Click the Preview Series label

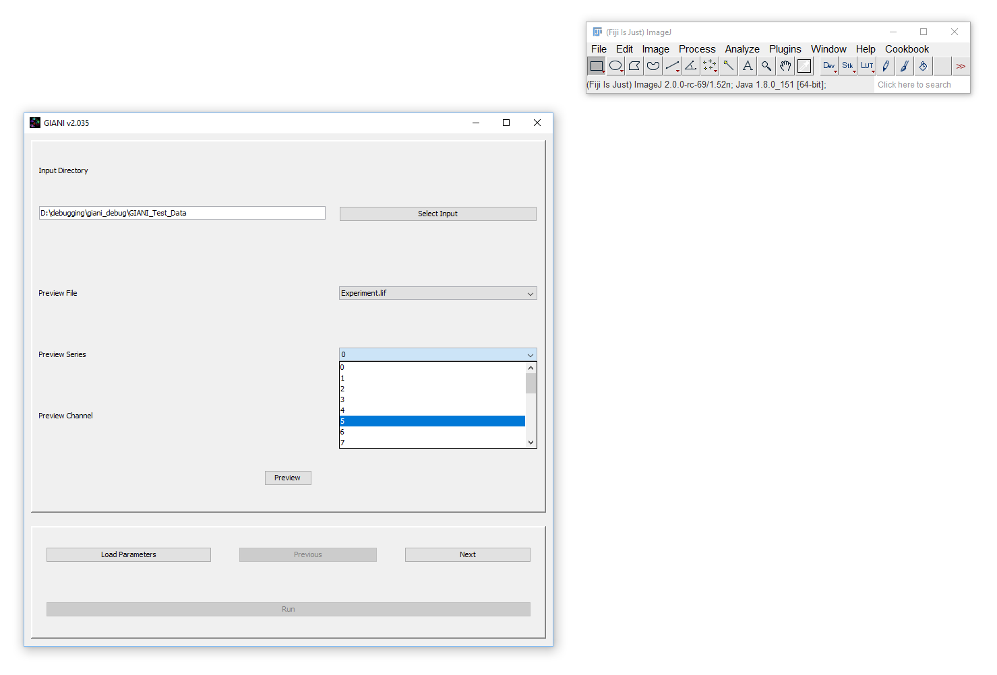(x=62, y=354)
